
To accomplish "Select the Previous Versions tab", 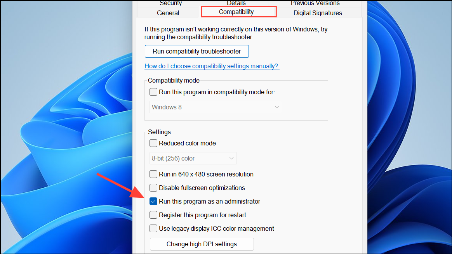I will [x=315, y=3].
